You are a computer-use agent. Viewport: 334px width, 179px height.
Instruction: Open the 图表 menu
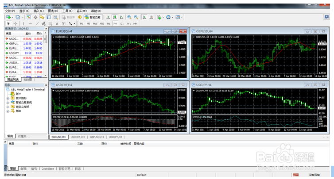[53, 11]
